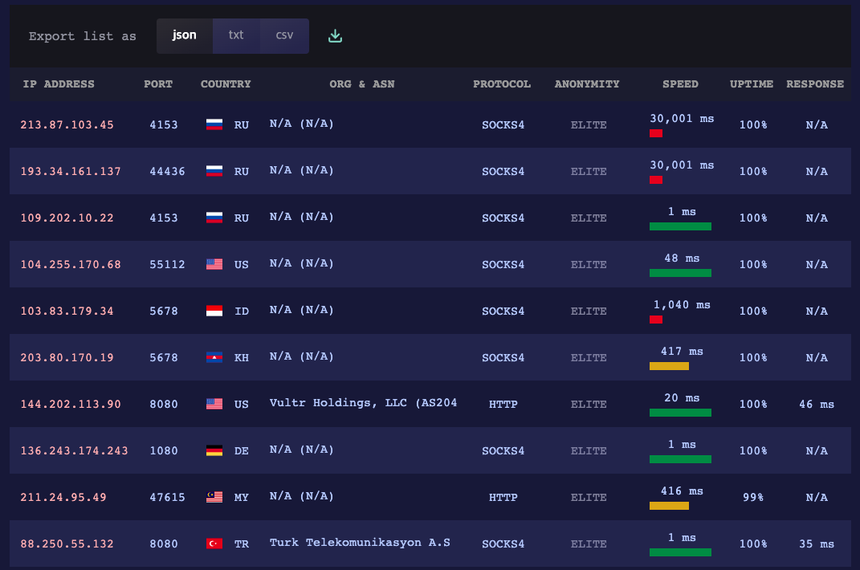
Task: Click yellow speed bar for 211.24.95.49
Action: (x=669, y=507)
